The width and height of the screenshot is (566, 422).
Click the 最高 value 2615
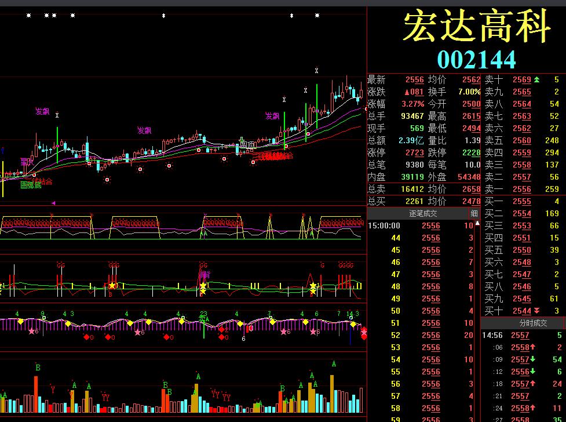pyautogui.click(x=472, y=116)
